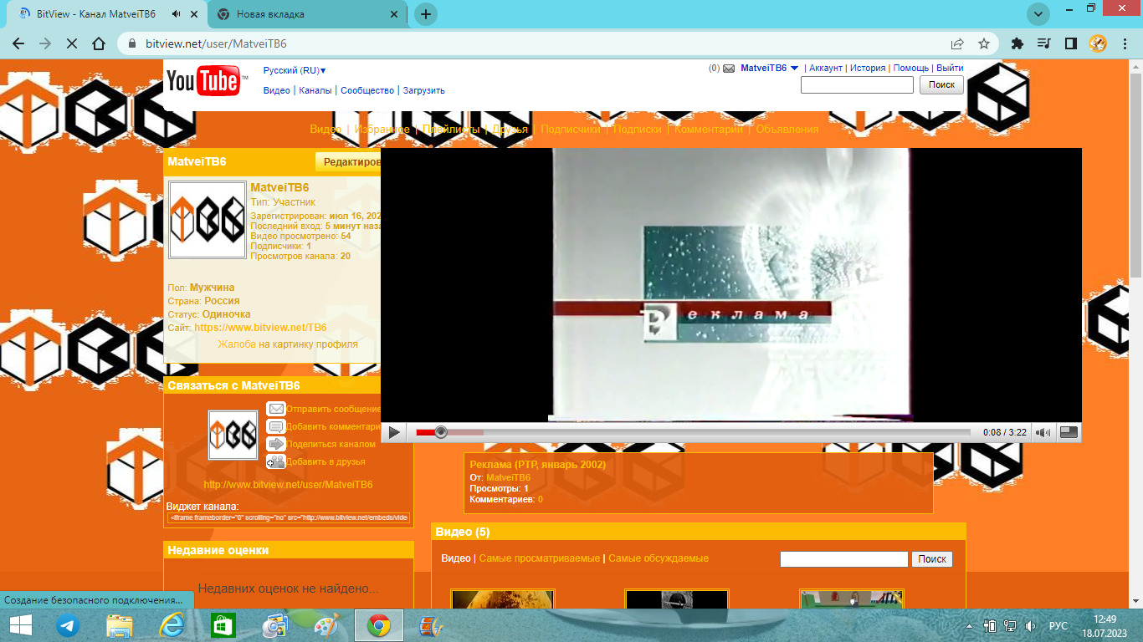Click the Поиск button in the Видео section
Screen dimensions: 1143x642
[932, 559]
